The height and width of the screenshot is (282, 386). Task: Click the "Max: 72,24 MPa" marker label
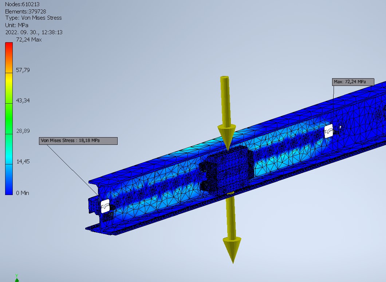(353, 82)
